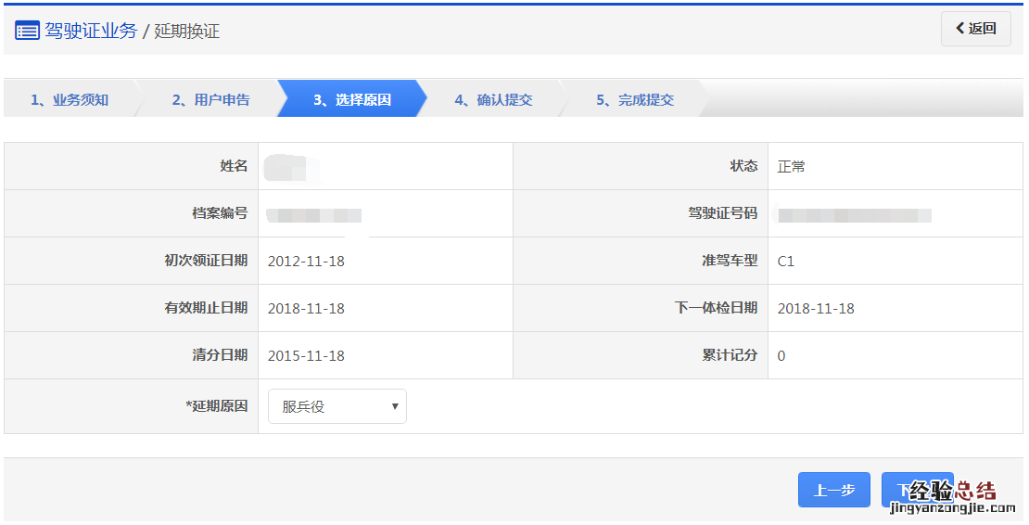Click the 延期换证 breadcrumb title
The height and width of the screenshot is (525, 1029).
[187, 31]
